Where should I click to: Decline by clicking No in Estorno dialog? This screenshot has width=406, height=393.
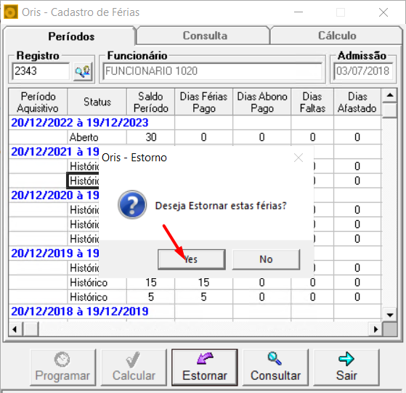point(266,259)
